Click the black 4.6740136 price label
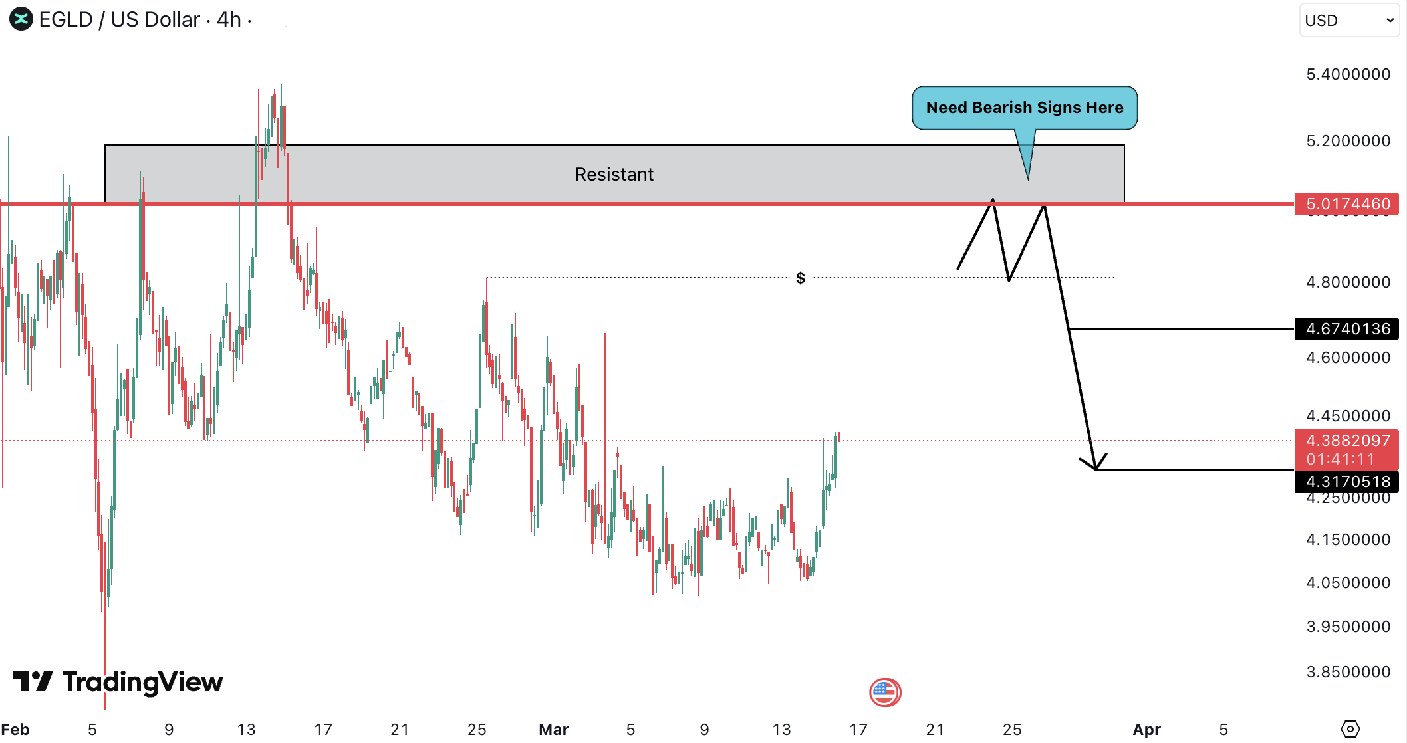The image size is (1407, 743). click(x=1346, y=329)
